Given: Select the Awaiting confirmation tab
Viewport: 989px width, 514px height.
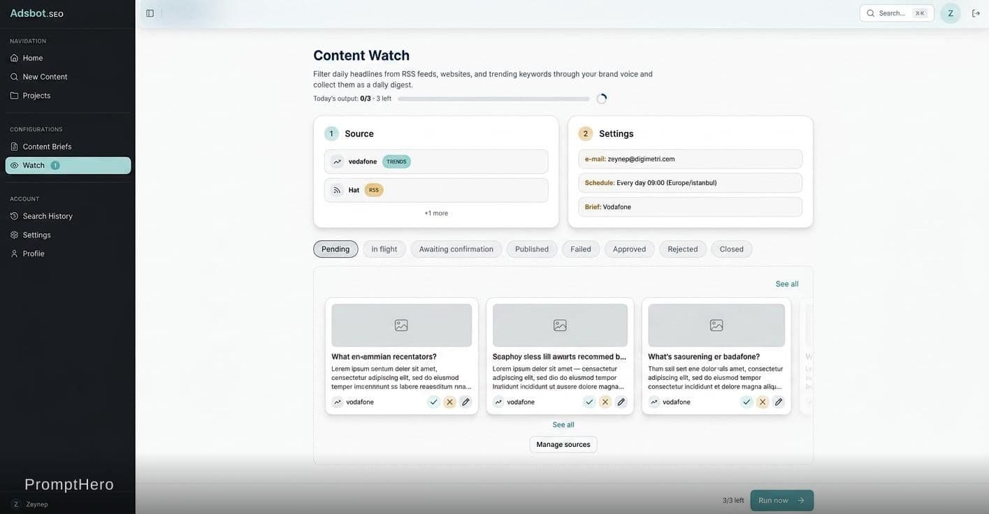Looking at the screenshot, I should coord(456,249).
